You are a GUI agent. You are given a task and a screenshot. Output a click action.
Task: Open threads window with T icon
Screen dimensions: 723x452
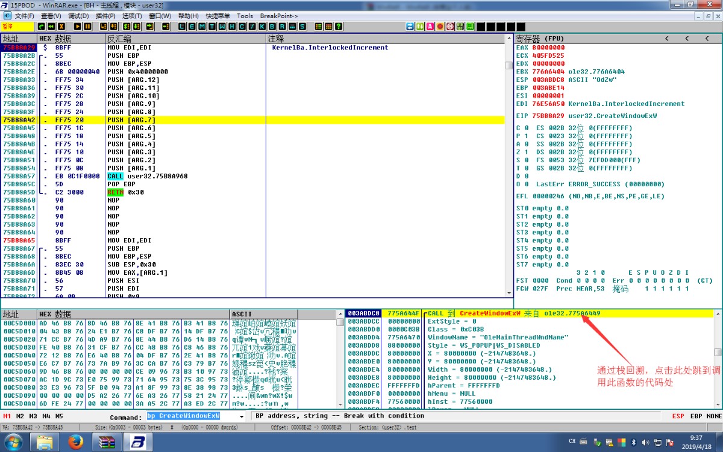pyautogui.click(x=212, y=27)
